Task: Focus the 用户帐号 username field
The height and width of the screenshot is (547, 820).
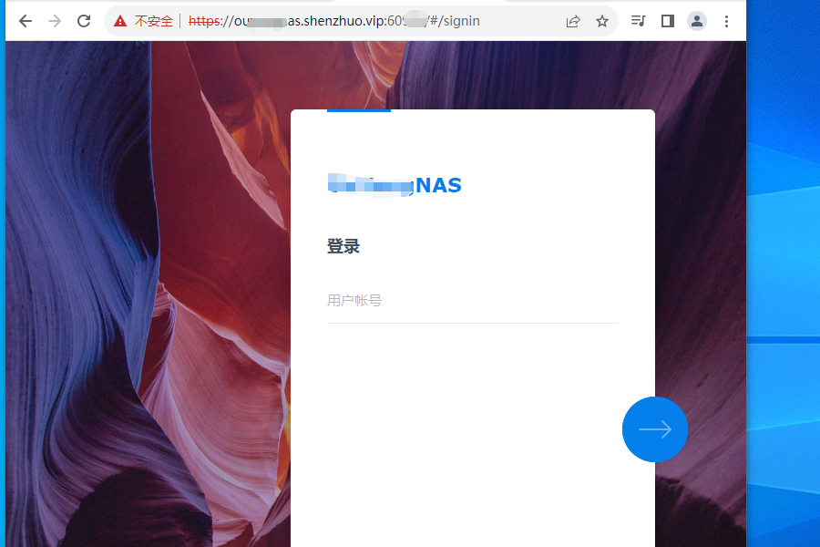Action: tap(473, 301)
